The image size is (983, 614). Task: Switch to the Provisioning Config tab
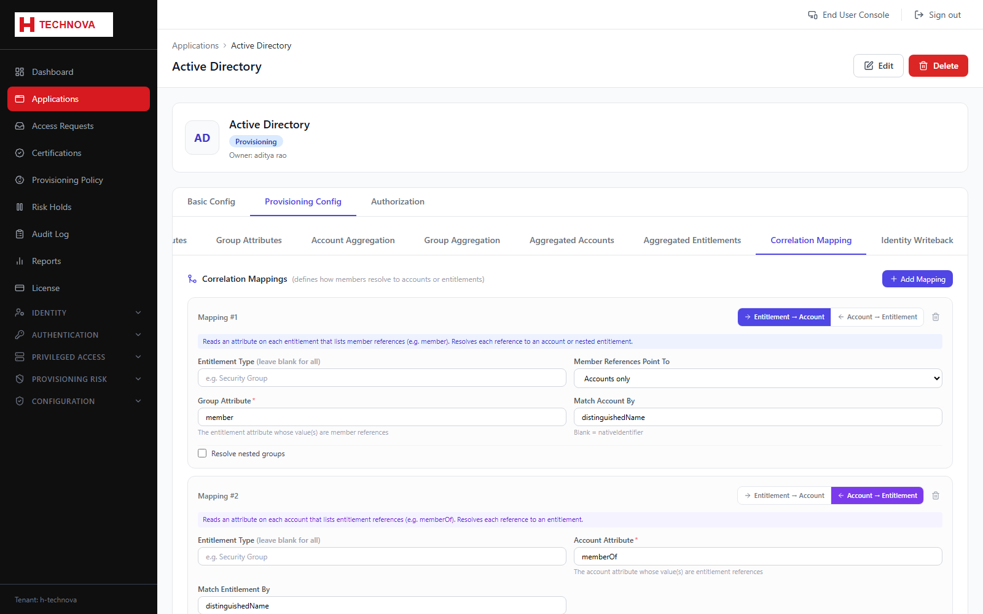pyautogui.click(x=303, y=201)
